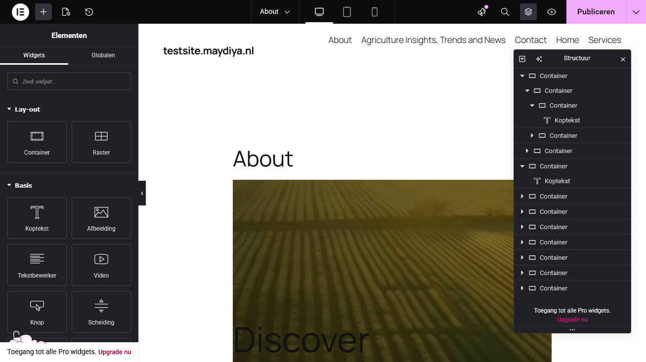Select the Afbeelding image widget
The width and height of the screenshot is (646, 362).
click(x=101, y=218)
